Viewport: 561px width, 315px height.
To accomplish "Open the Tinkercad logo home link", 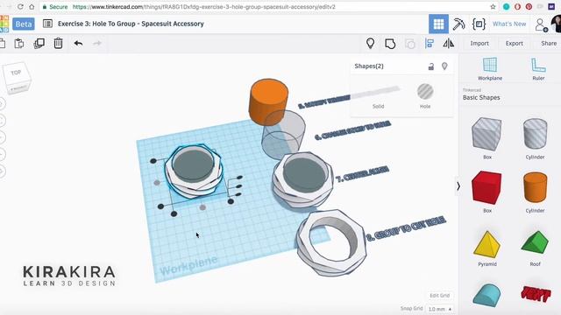I will point(4,24).
